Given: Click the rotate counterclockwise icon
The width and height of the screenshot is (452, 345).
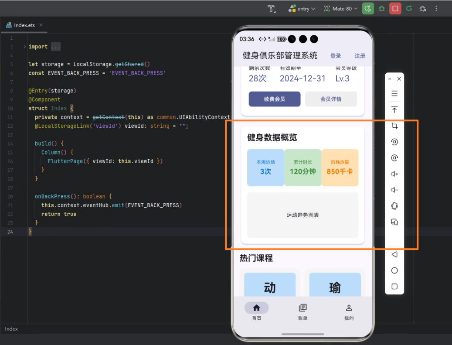Looking at the screenshot, I should tap(394, 142).
